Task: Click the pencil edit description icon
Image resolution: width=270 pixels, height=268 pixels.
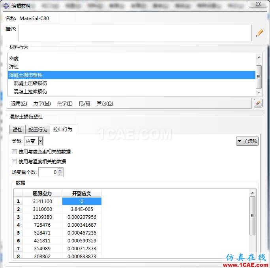Action: (259, 33)
